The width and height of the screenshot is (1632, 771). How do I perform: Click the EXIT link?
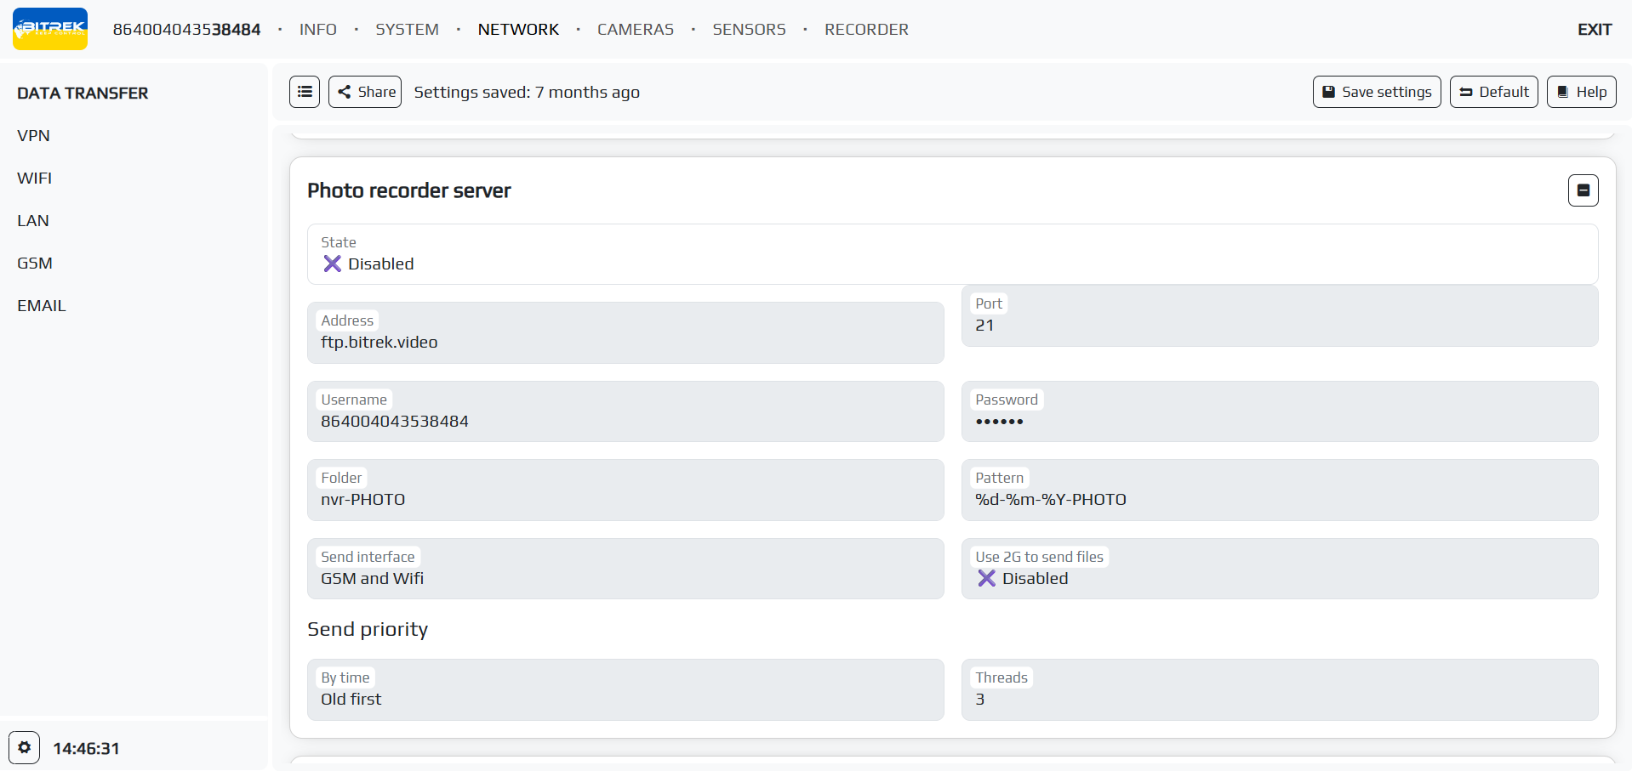click(1594, 30)
